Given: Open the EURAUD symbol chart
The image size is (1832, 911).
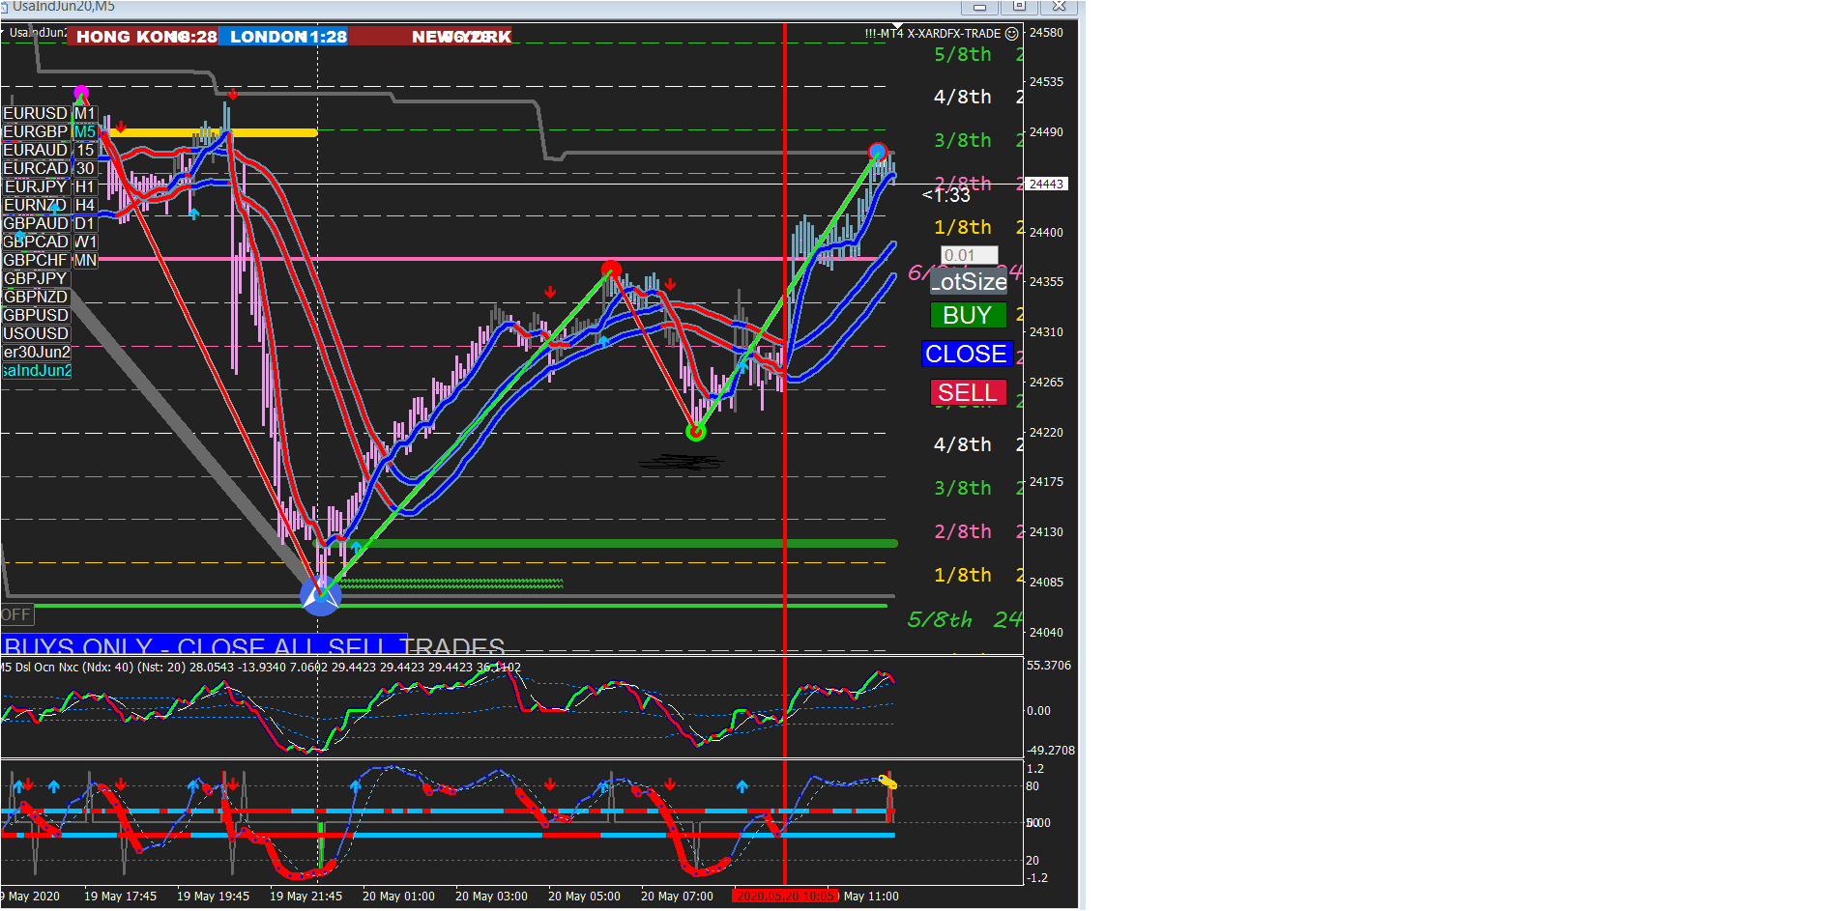Looking at the screenshot, I should 36,150.
